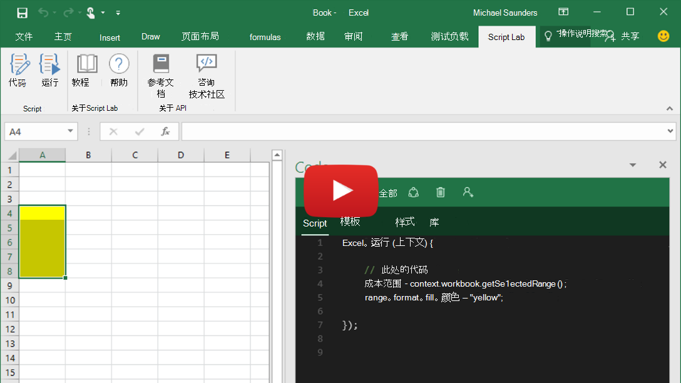Select column A header
The height and width of the screenshot is (383, 681).
42,155
